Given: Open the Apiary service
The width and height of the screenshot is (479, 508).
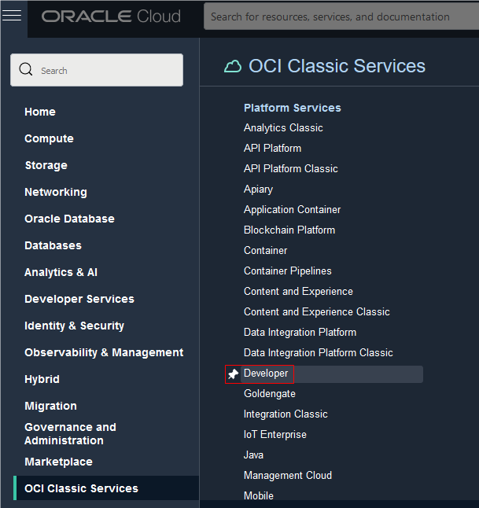Looking at the screenshot, I should tap(258, 190).
